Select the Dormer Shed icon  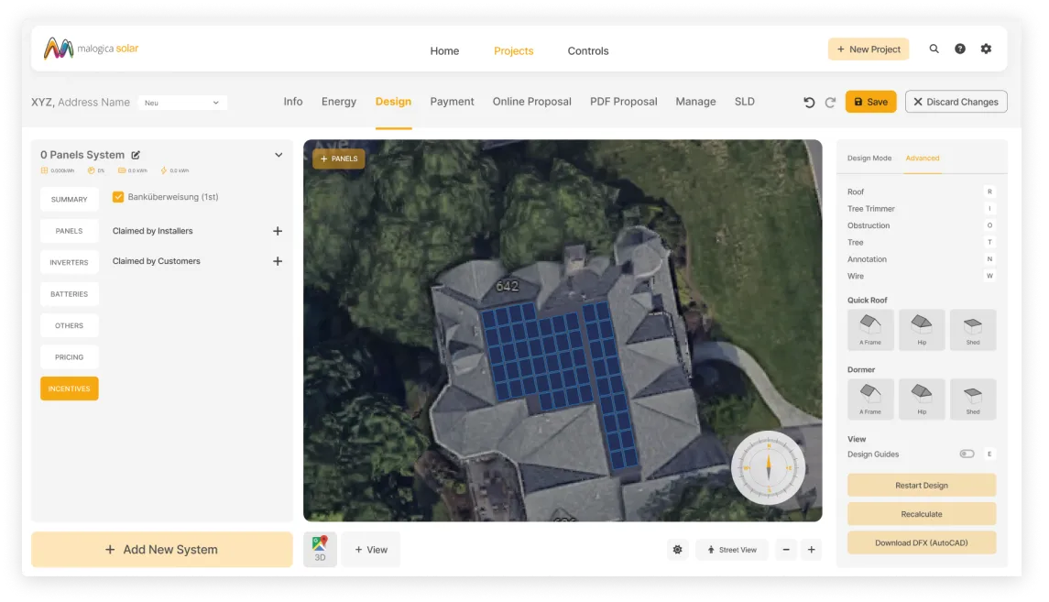[972, 399]
